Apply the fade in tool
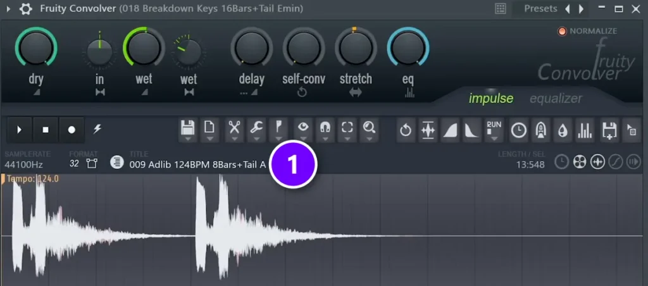 point(450,130)
